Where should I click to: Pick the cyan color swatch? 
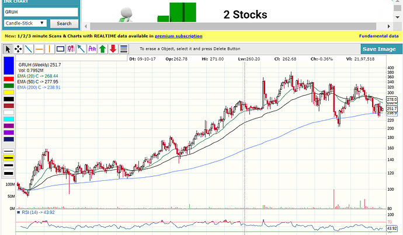(x=9, y=118)
